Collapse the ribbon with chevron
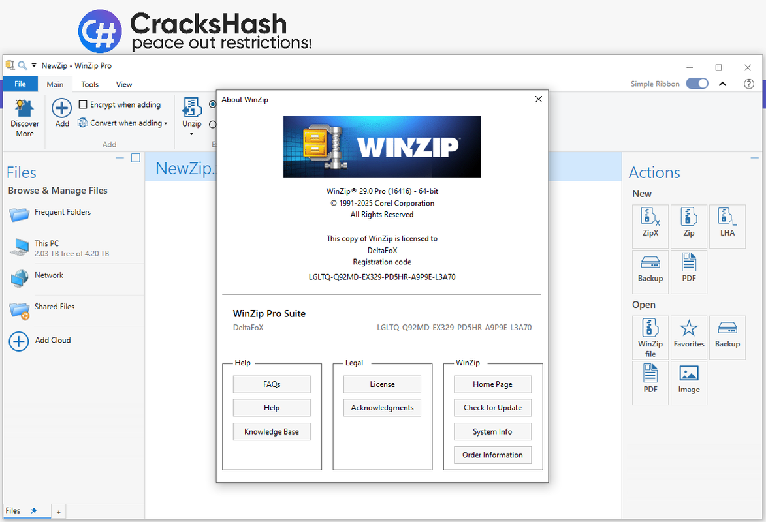766x522 pixels. tap(722, 84)
